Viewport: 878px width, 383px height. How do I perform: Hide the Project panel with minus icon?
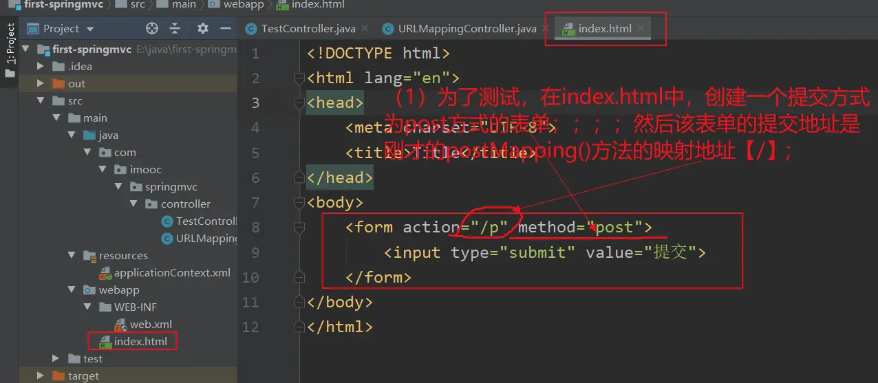pos(225,28)
